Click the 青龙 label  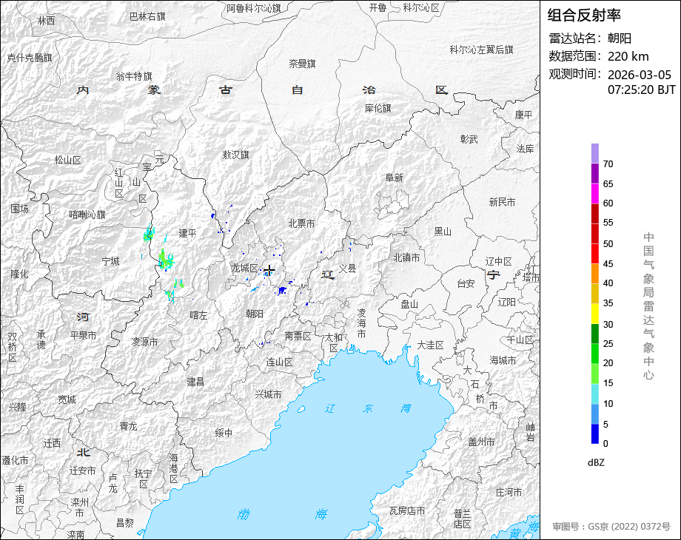click(128, 426)
